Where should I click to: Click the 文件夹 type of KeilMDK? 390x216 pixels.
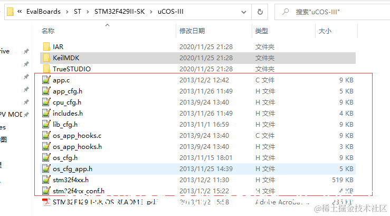[265, 58]
